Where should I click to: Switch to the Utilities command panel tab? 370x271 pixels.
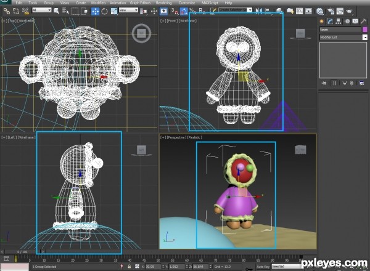pos(363,22)
